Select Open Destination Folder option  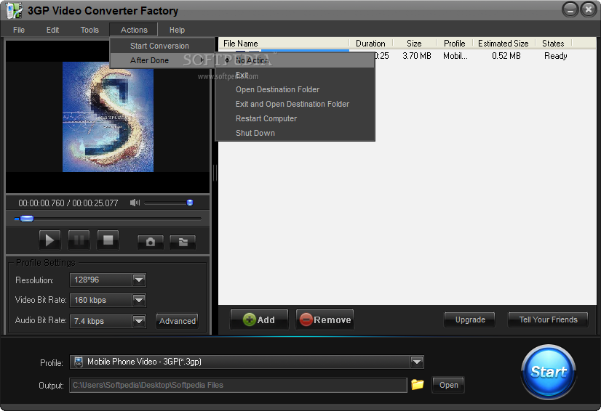pyautogui.click(x=295, y=89)
